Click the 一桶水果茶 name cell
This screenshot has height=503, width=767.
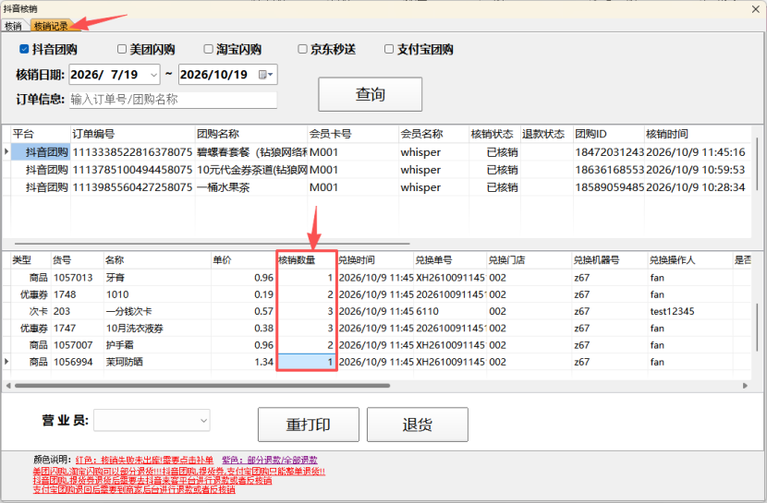tap(251, 187)
